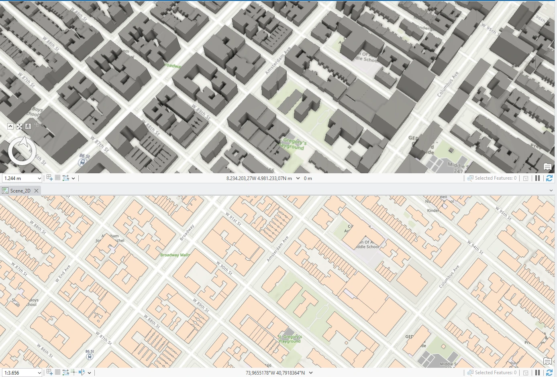Viewport: 557px width, 377px height.
Task: Toggle snapping in the 3D scene status bar
Action: 66,178
